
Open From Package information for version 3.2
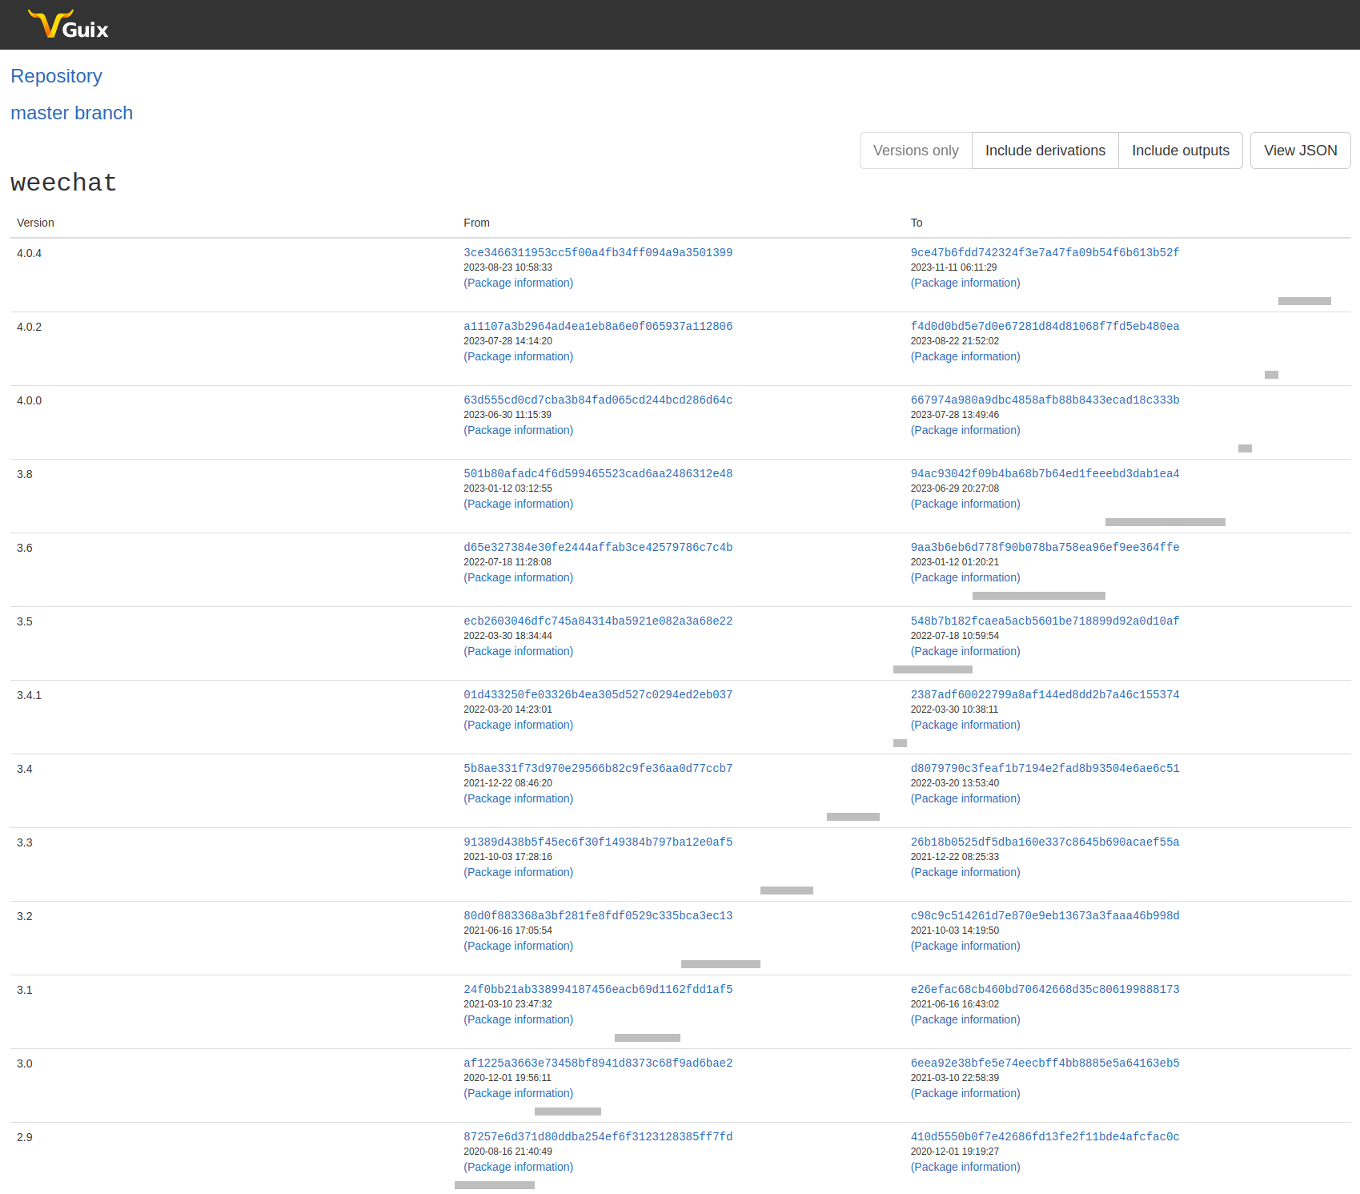point(518,946)
